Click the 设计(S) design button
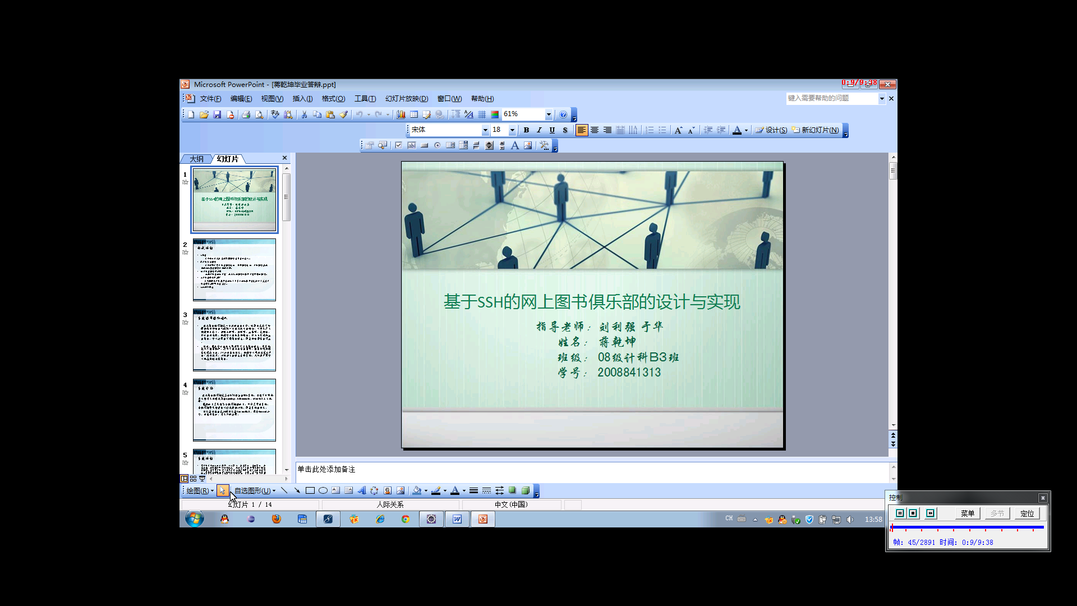 [771, 130]
